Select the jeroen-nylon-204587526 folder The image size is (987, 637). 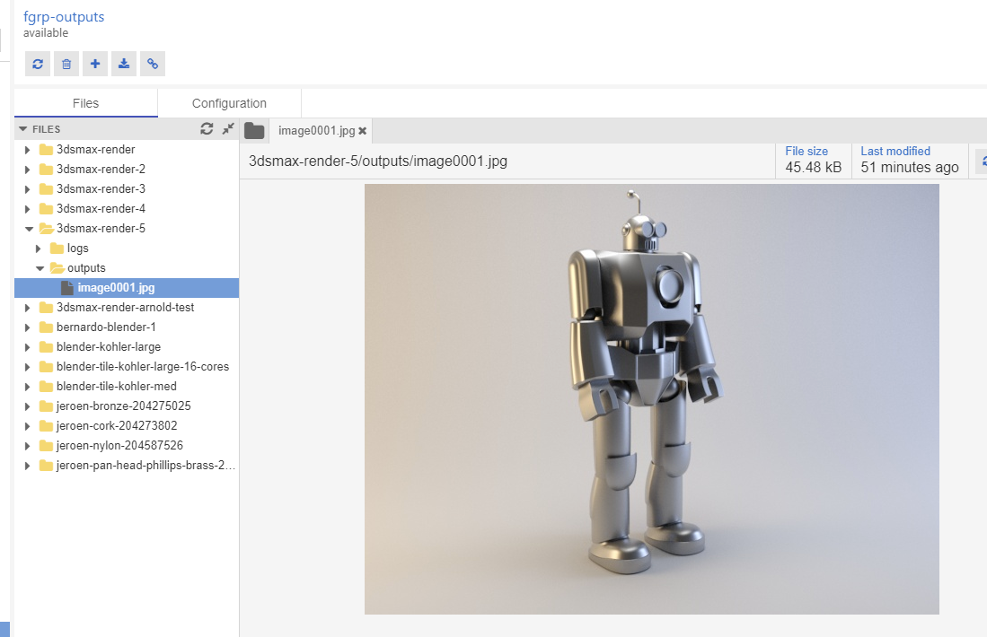pos(119,445)
